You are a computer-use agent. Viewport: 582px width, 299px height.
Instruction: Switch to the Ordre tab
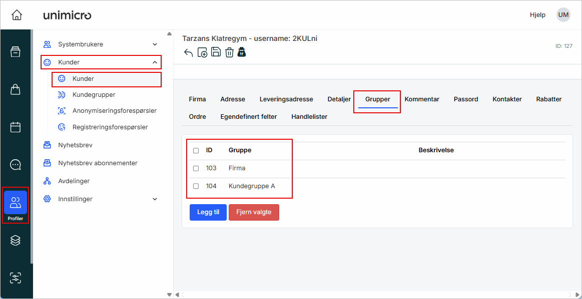pos(198,117)
